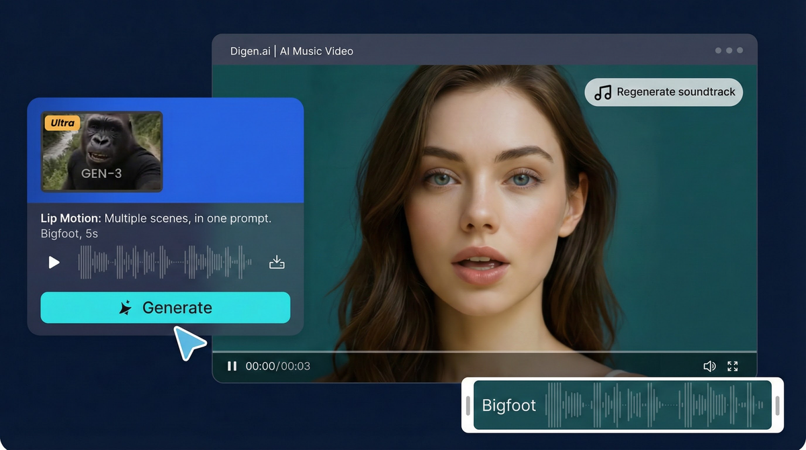Open the three-dot window menu

(729, 50)
